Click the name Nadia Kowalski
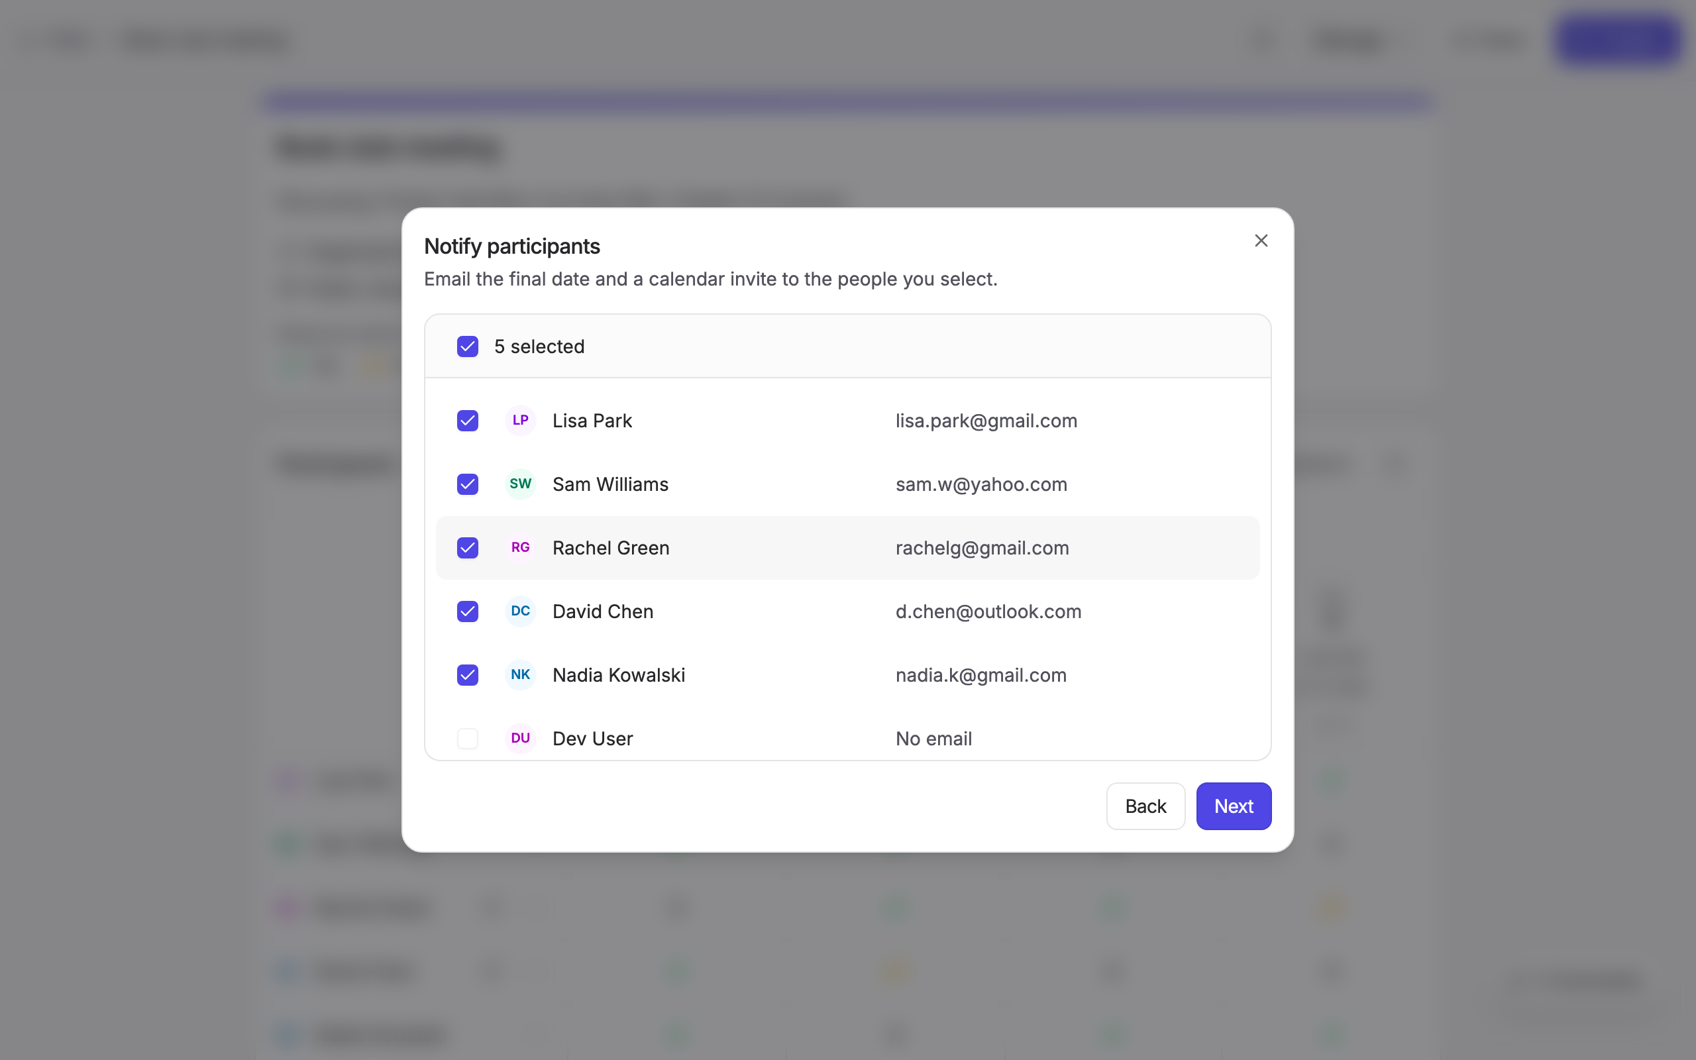 point(619,675)
